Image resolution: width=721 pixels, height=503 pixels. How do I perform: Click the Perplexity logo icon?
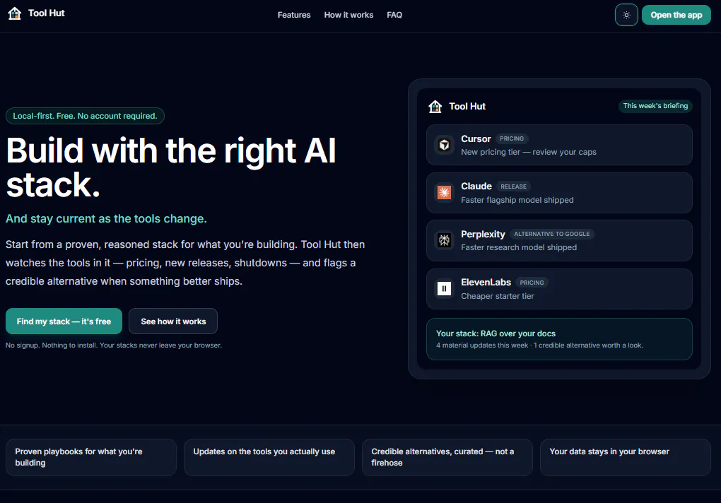pyautogui.click(x=444, y=240)
